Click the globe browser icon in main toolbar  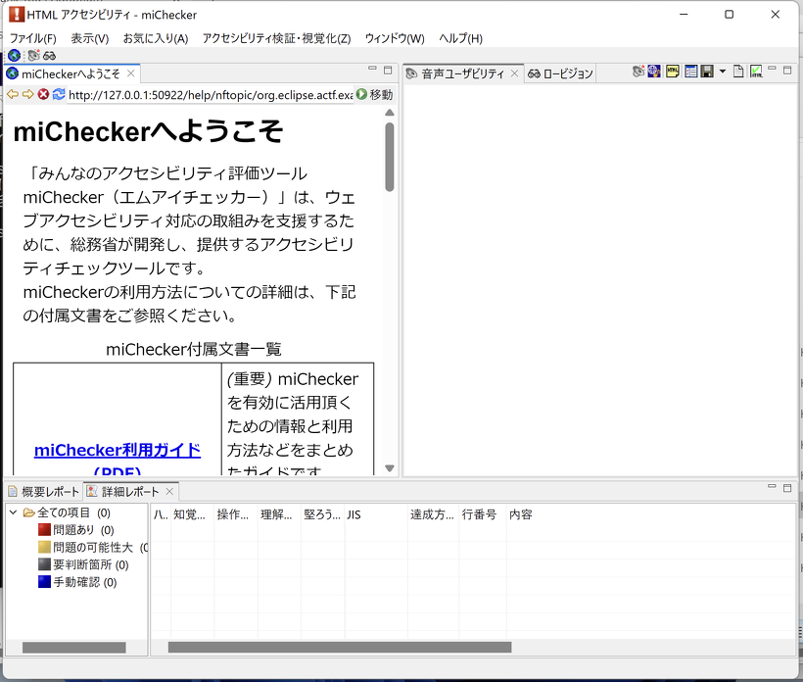click(14, 55)
